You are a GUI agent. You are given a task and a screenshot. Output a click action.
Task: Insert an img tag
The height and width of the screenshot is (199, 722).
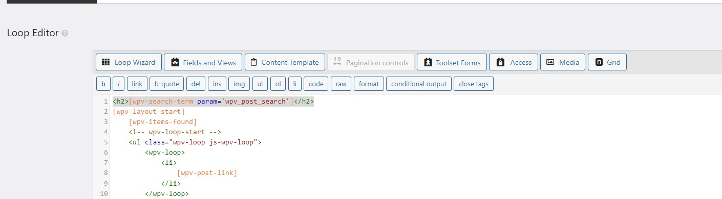[x=240, y=84]
